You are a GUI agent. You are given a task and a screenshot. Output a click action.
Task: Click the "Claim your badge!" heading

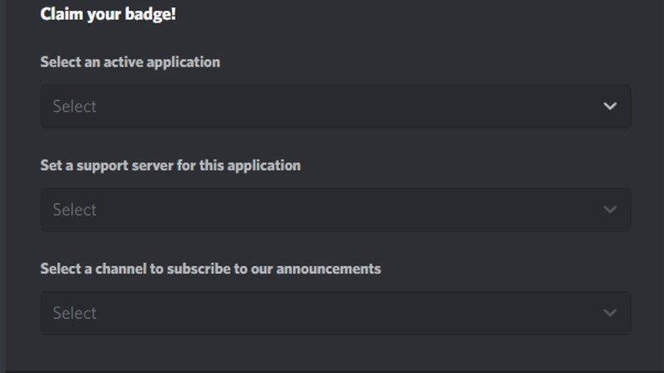pos(108,14)
